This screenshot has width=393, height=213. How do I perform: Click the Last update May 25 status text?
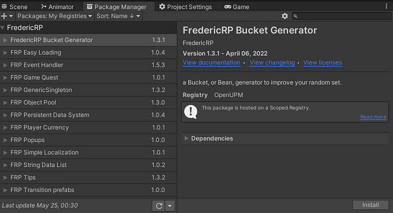pyautogui.click(x=40, y=206)
